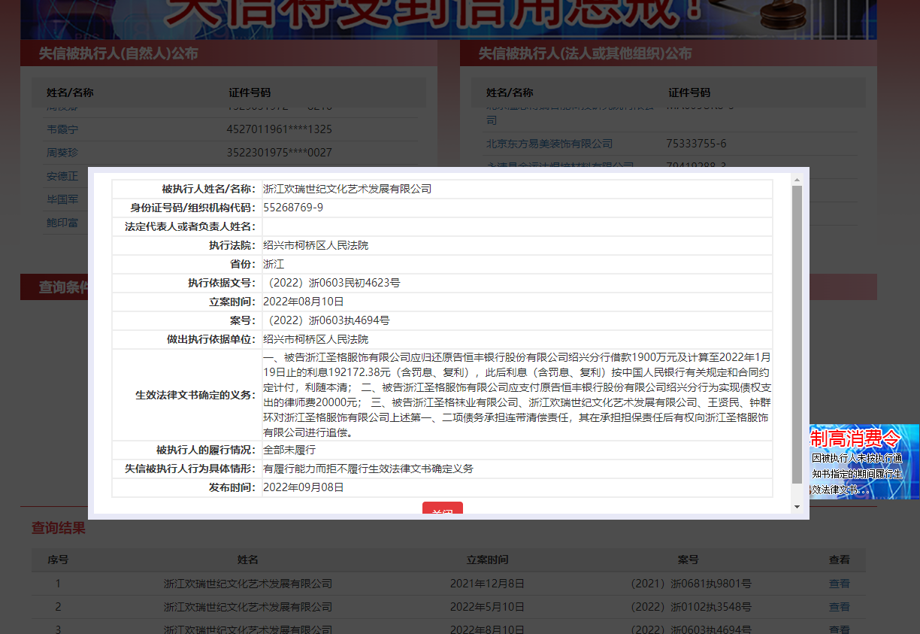This screenshot has height=634, width=920.
Task: Click the legal obligations paragraph in the popup
Action: [x=517, y=395]
